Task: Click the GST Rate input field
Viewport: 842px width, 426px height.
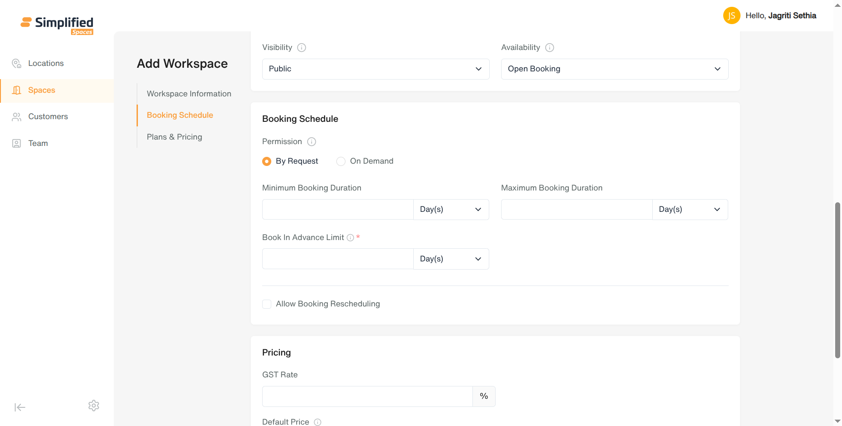Action: pos(367,396)
